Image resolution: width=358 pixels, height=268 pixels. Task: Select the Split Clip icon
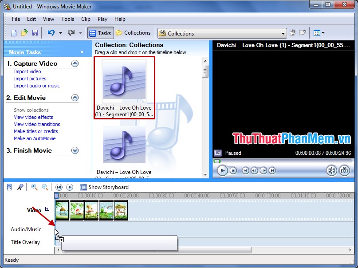pos(331,170)
